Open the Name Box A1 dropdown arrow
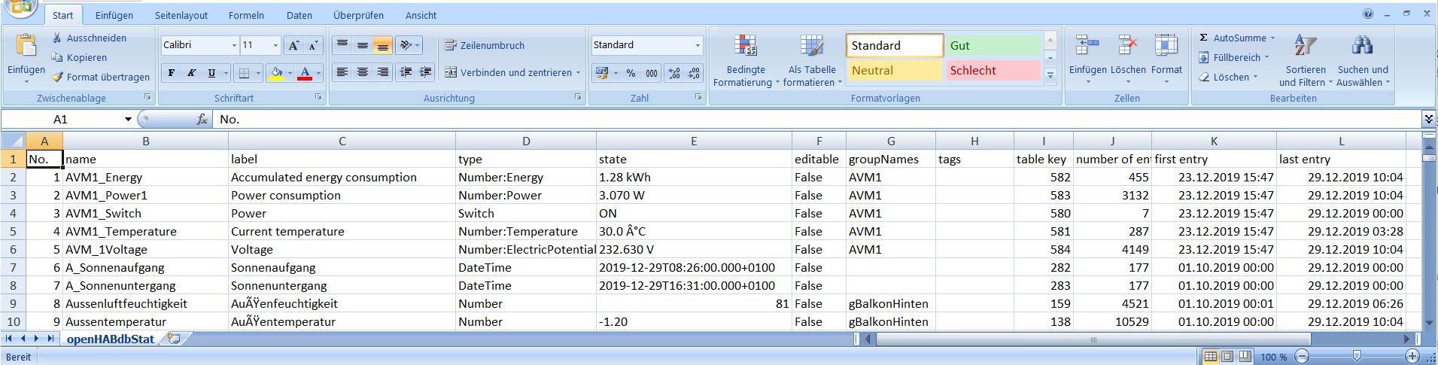Viewport: 1438px width, 365px height. [128, 120]
